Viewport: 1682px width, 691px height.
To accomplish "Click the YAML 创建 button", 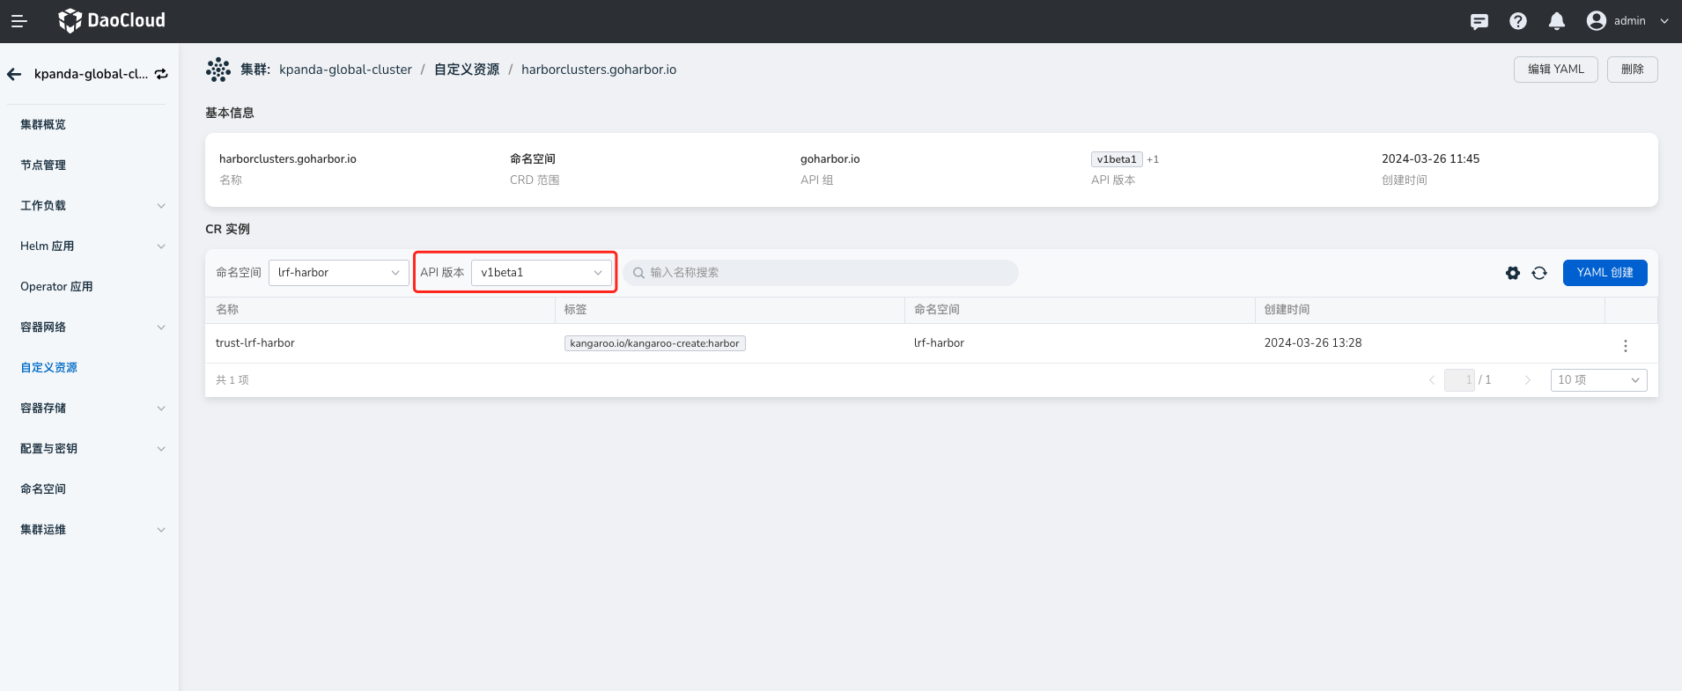I will (1605, 273).
